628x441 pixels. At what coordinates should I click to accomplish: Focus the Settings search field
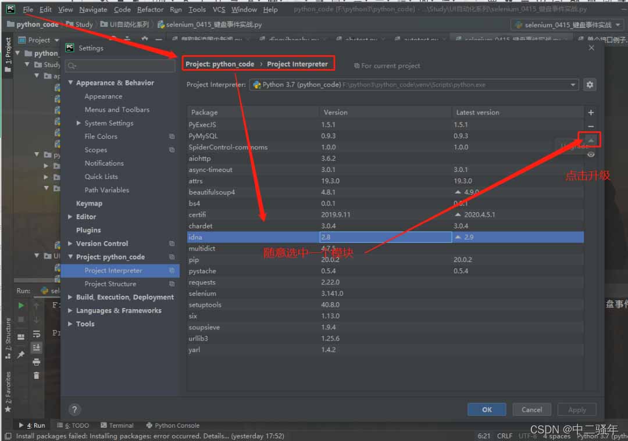[120, 66]
